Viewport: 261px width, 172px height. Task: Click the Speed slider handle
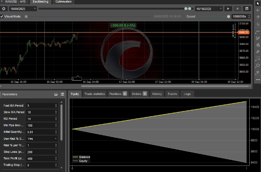pyautogui.click(x=228, y=17)
